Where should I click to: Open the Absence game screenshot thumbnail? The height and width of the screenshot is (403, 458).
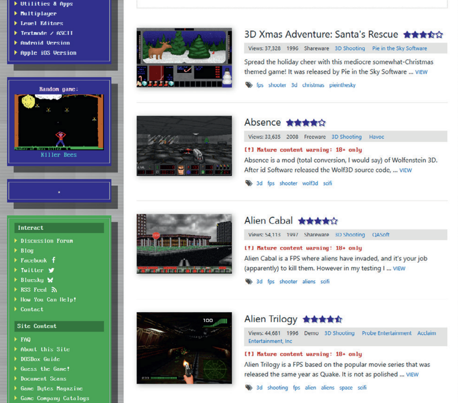coord(184,146)
